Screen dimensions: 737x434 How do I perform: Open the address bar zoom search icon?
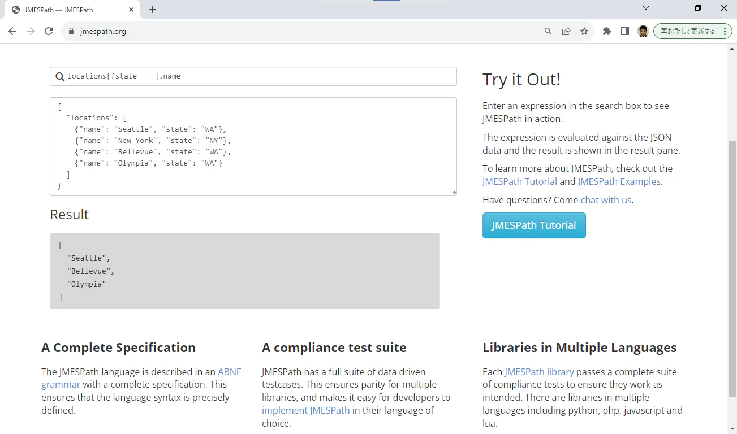[x=548, y=31]
